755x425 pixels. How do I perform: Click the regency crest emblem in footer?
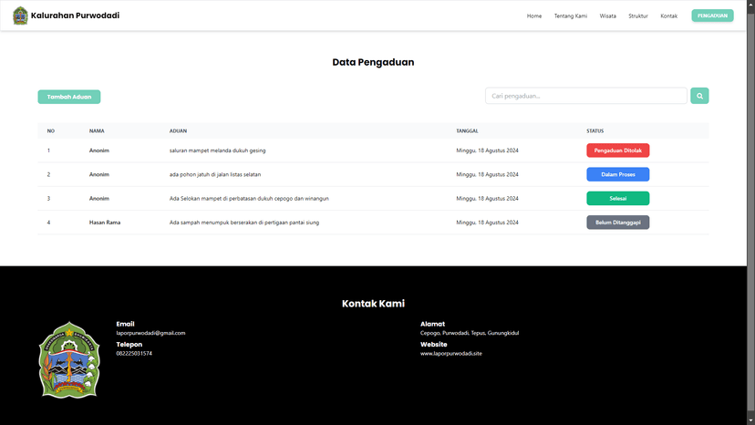(69, 360)
